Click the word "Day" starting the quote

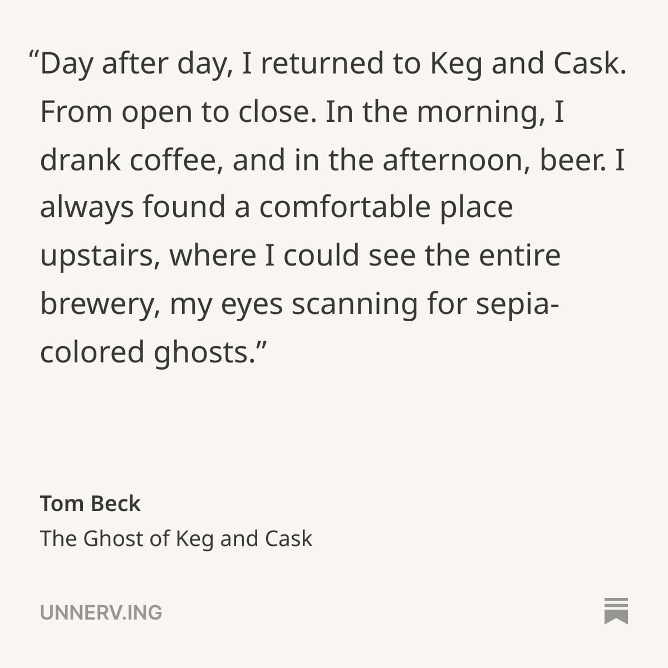[x=66, y=63]
